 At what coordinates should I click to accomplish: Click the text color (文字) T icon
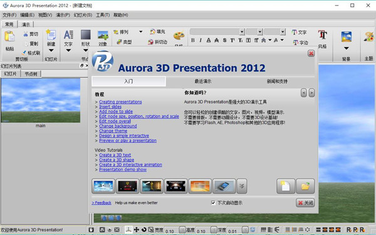tap(294, 32)
